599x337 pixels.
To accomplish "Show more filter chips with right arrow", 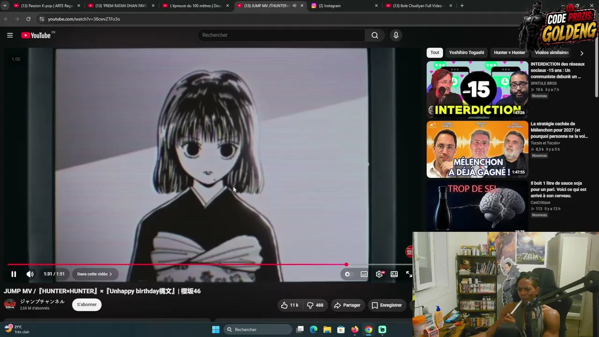I will point(582,53).
